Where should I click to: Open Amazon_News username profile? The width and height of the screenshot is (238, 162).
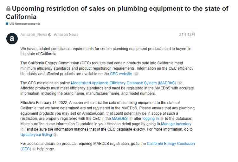(x=34, y=35)
